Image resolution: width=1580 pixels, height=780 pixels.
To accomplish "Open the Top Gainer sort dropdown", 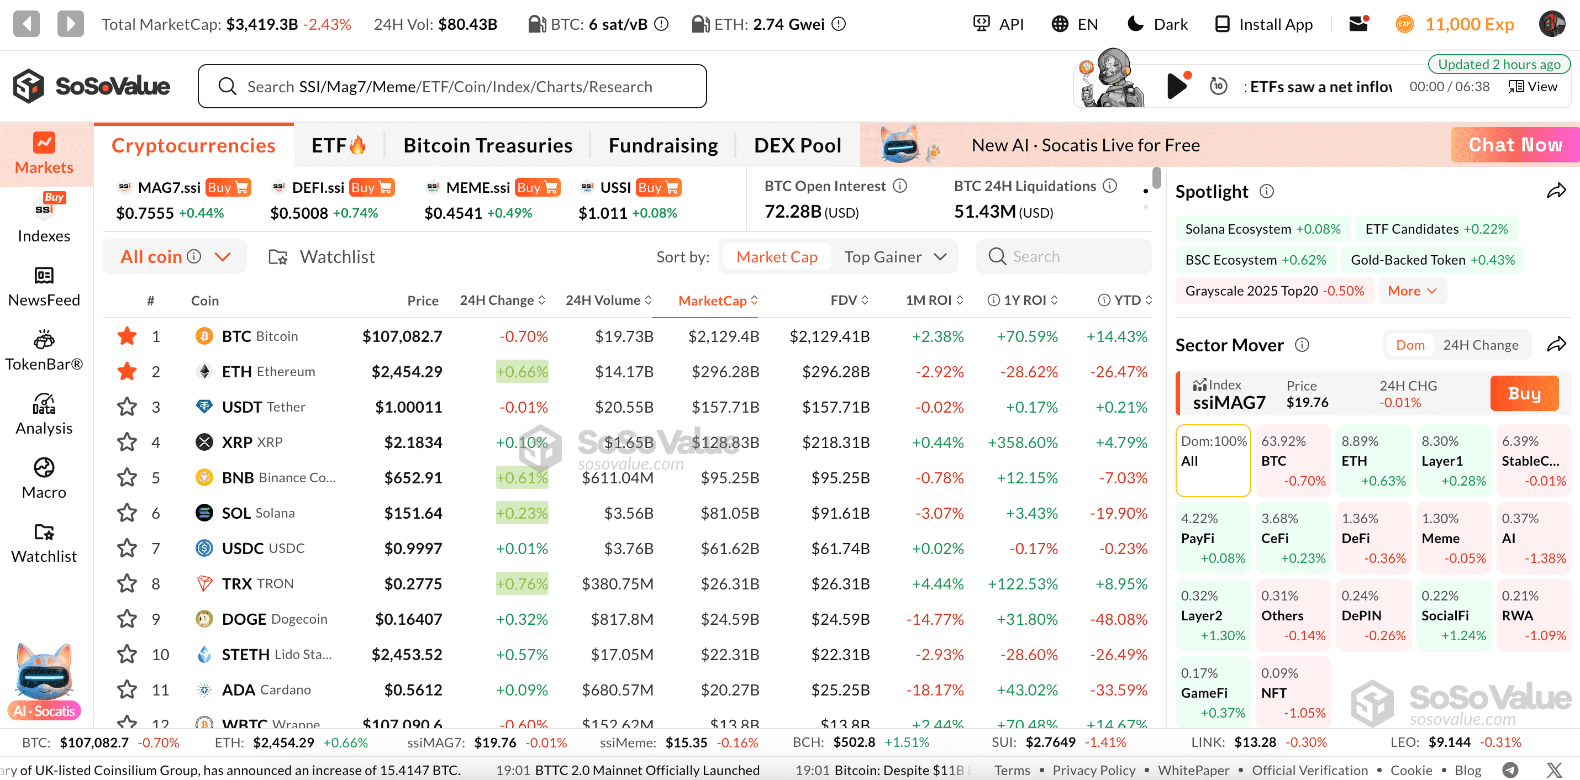I will click(x=895, y=256).
